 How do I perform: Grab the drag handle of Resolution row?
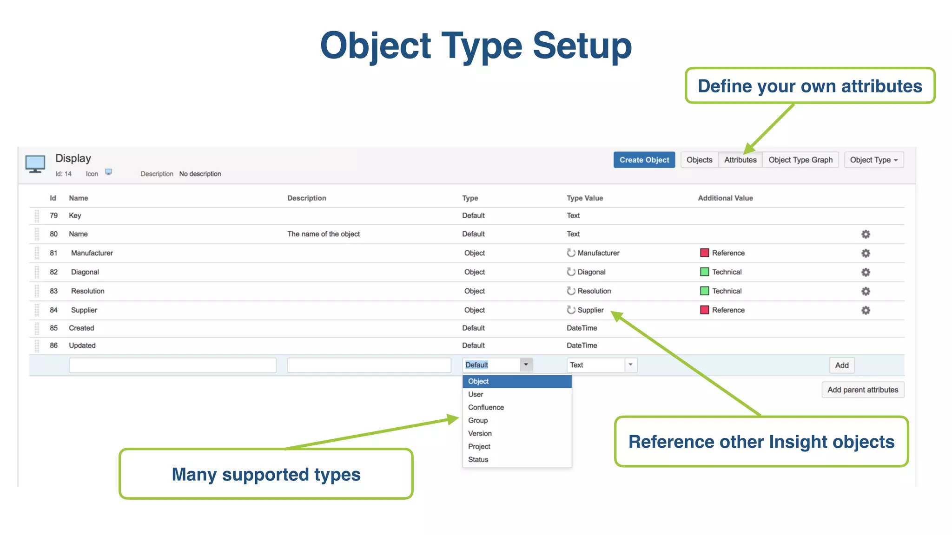pos(37,291)
